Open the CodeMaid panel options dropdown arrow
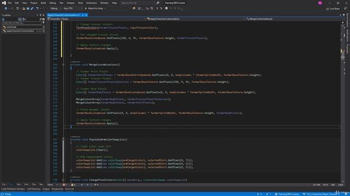Image resolution: width=350 pixels, height=196 pixels. [x=37, y=15]
